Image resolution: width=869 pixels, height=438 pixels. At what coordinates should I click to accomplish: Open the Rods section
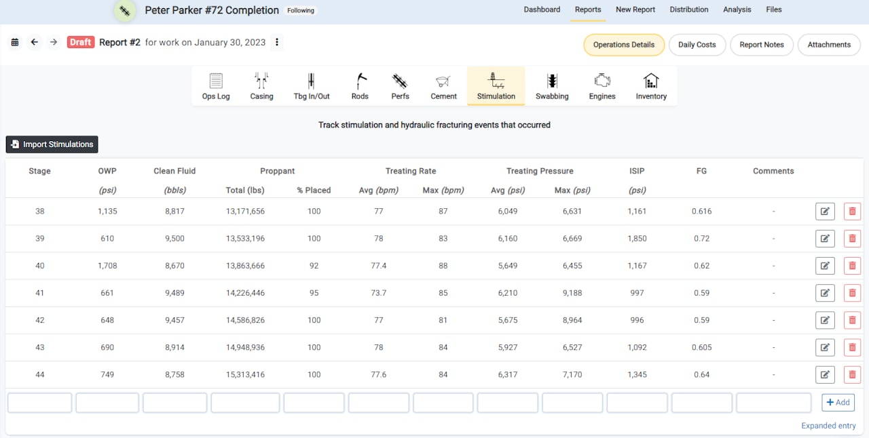(360, 86)
